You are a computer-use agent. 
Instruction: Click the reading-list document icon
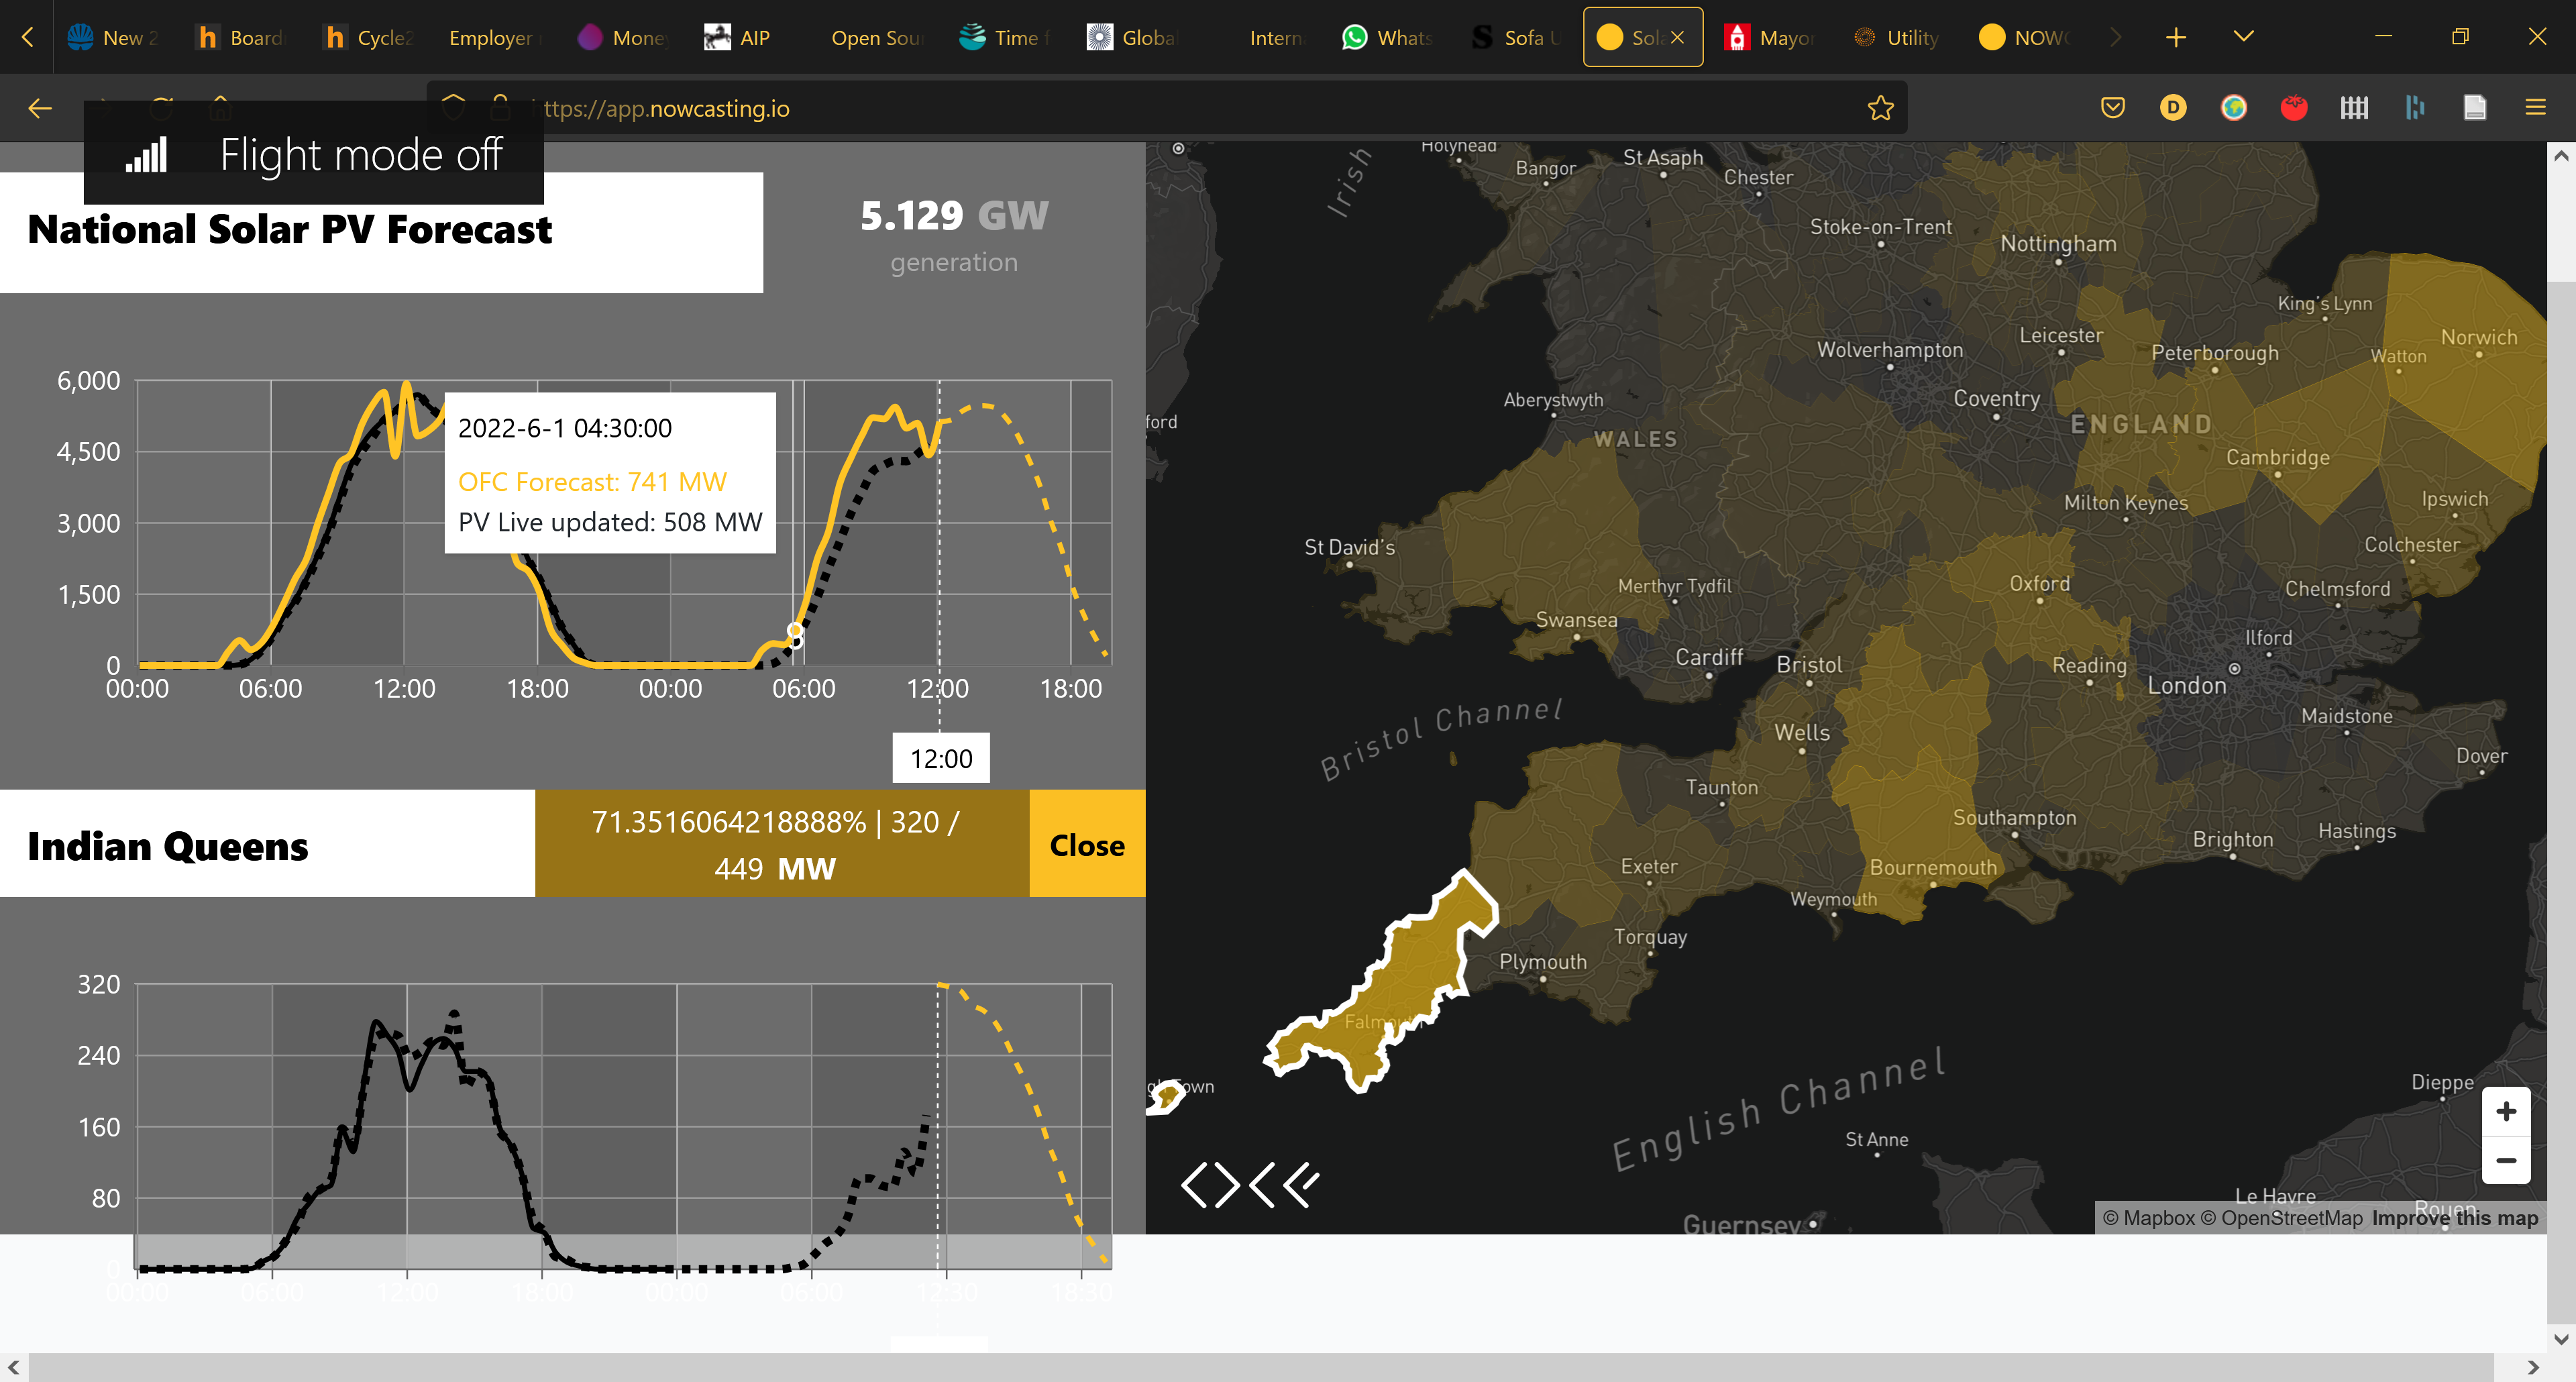coord(2475,107)
